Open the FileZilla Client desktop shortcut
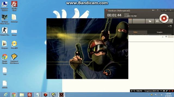 (14, 6)
